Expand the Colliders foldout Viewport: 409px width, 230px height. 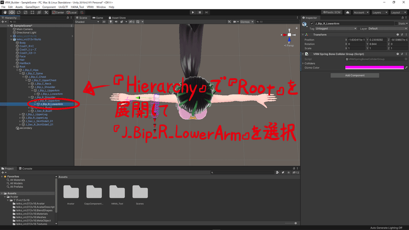tap(303, 63)
